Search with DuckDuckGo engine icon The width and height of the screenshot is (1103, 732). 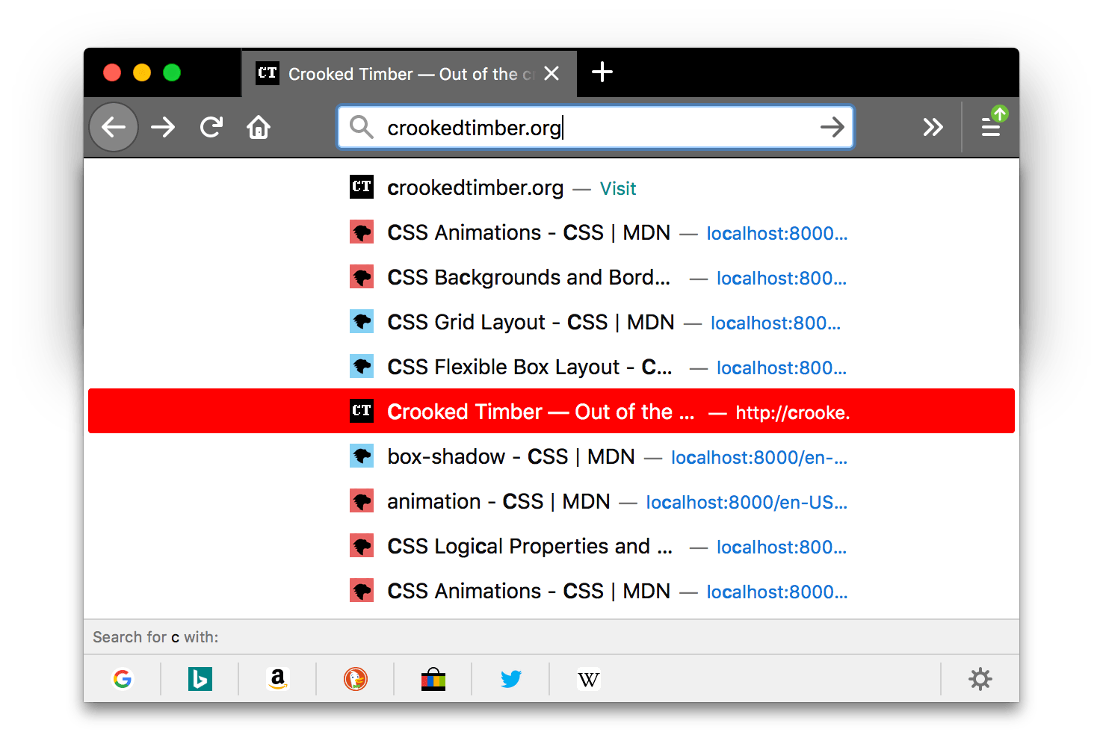[x=356, y=679]
